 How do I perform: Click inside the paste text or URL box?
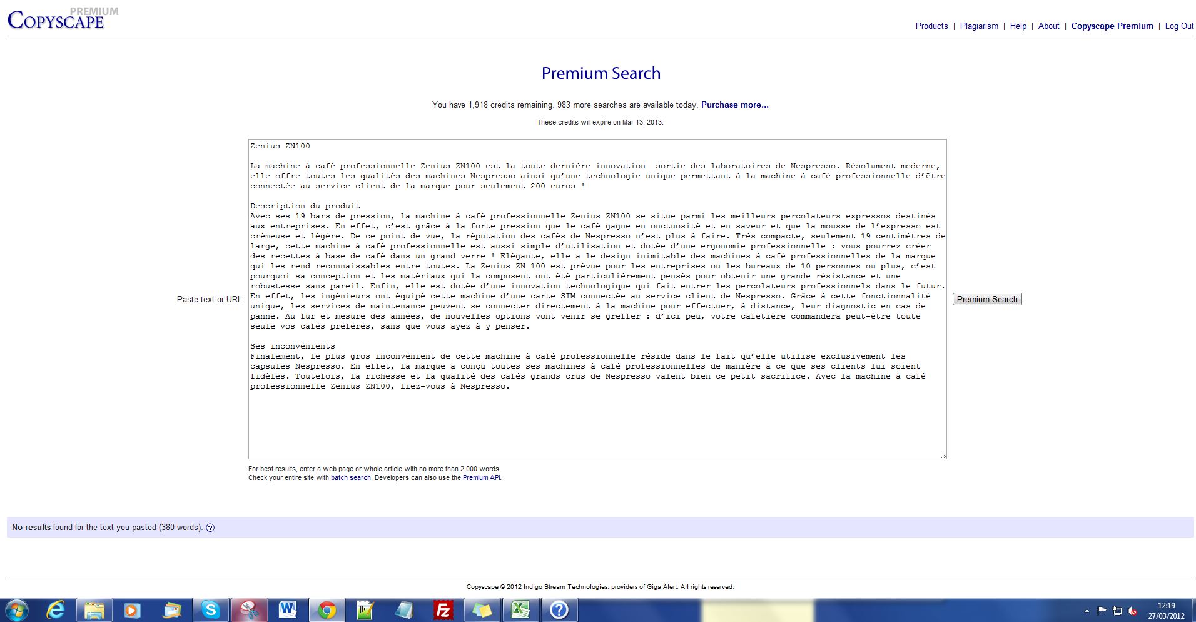pos(597,419)
